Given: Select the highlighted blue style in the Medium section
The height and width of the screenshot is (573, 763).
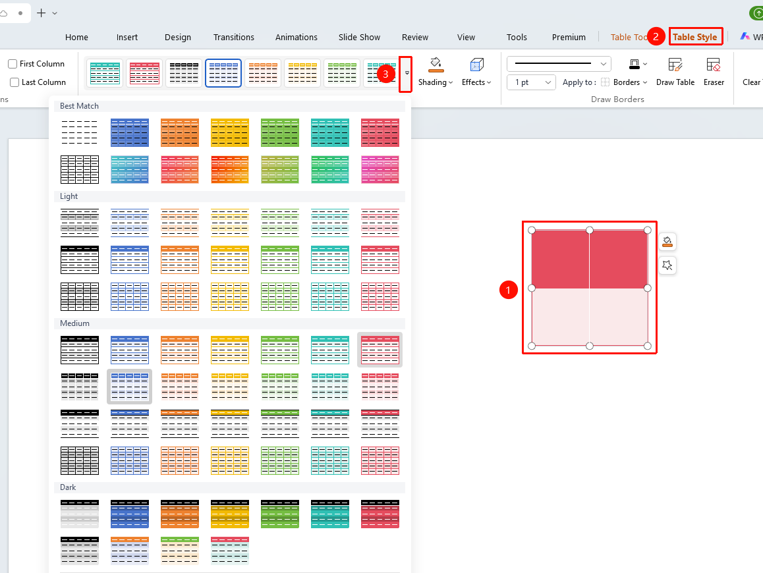Looking at the screenshot, I should [x=129, y=387].
